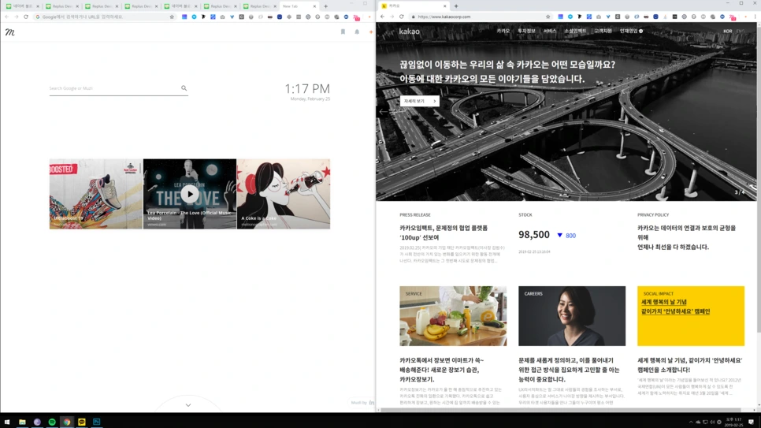The image size is (761, 428).
Task: Open File Explorer from the taskbar
Action: click(22, 422)
